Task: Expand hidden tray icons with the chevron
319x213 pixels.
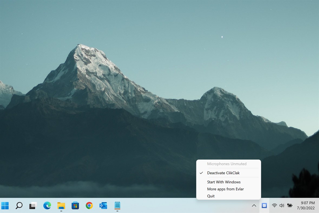Action: coord(254,206)
